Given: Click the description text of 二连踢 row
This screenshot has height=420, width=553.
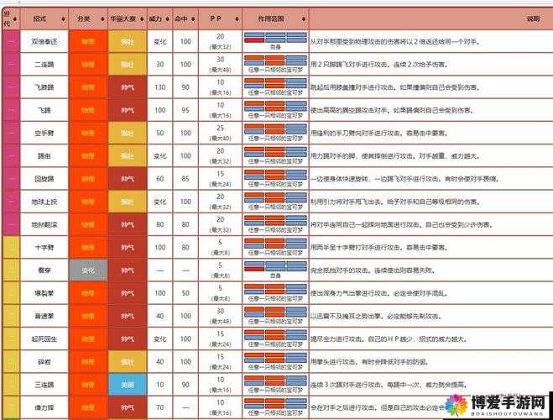Looking at the screenshot, I should (378, 65).
